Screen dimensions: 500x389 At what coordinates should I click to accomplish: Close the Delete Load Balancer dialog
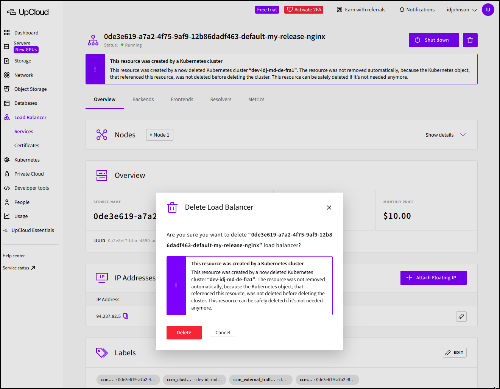click(329, 207)
